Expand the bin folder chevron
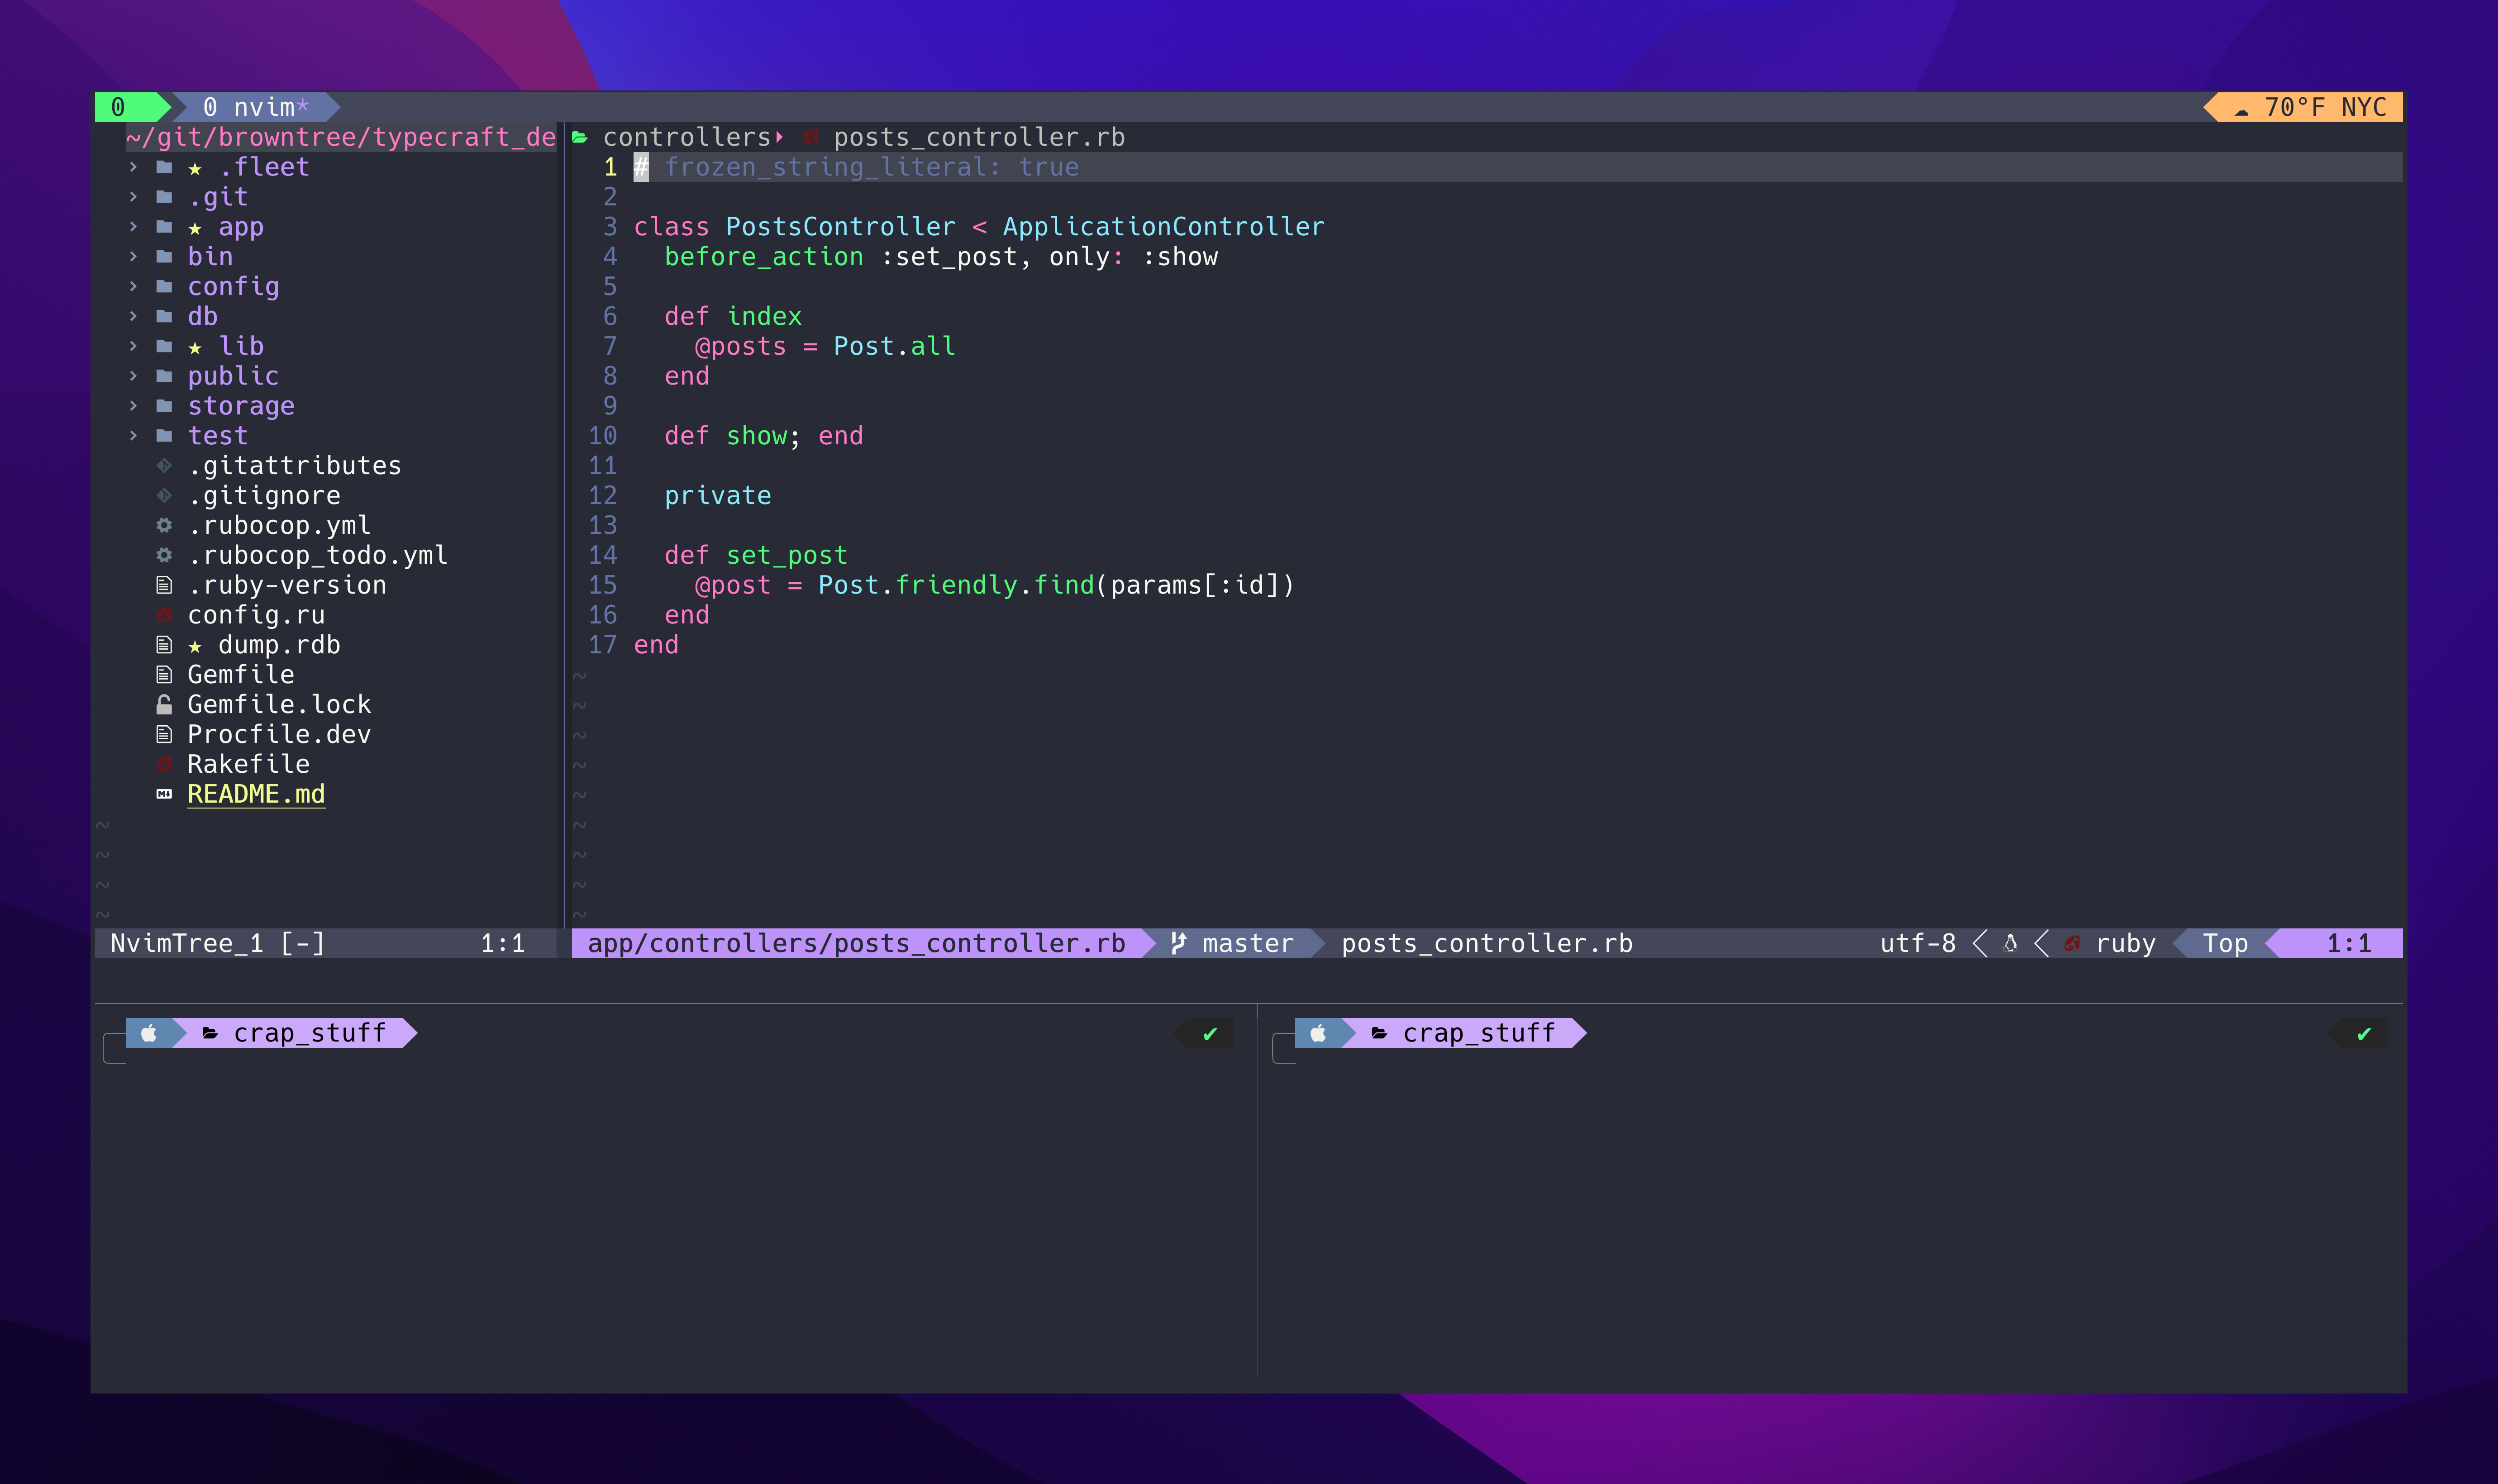Image resolution: width=2498 pixels, height=1484 pixels. click(133, 257)
